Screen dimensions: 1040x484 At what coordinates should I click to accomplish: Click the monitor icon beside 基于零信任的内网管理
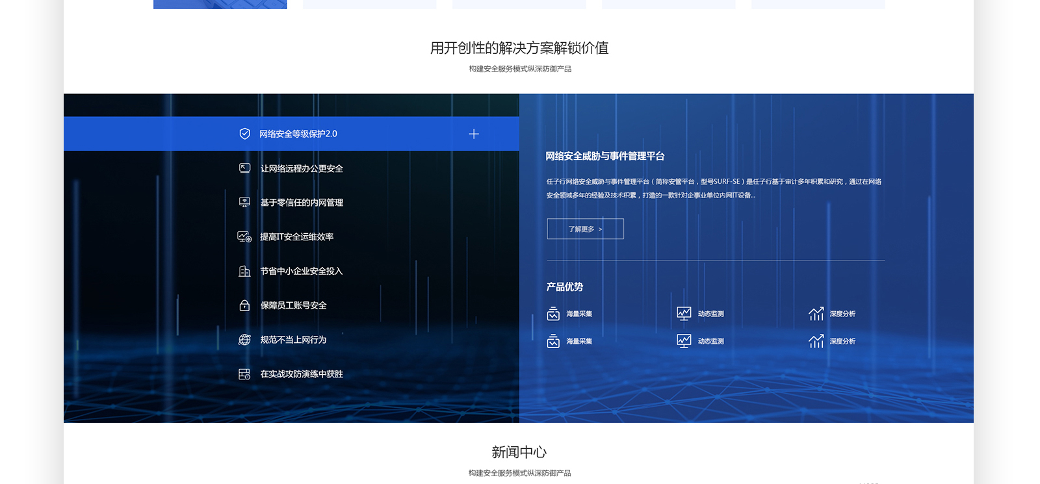(x=244, y=203)
